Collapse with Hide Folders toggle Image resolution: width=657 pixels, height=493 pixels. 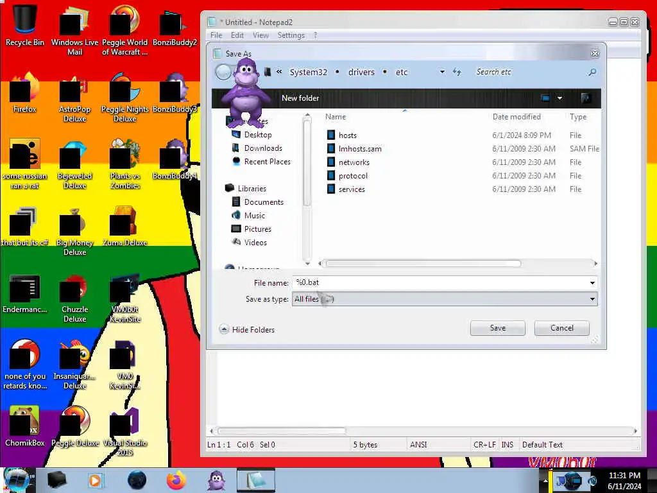tap(247, 329)
